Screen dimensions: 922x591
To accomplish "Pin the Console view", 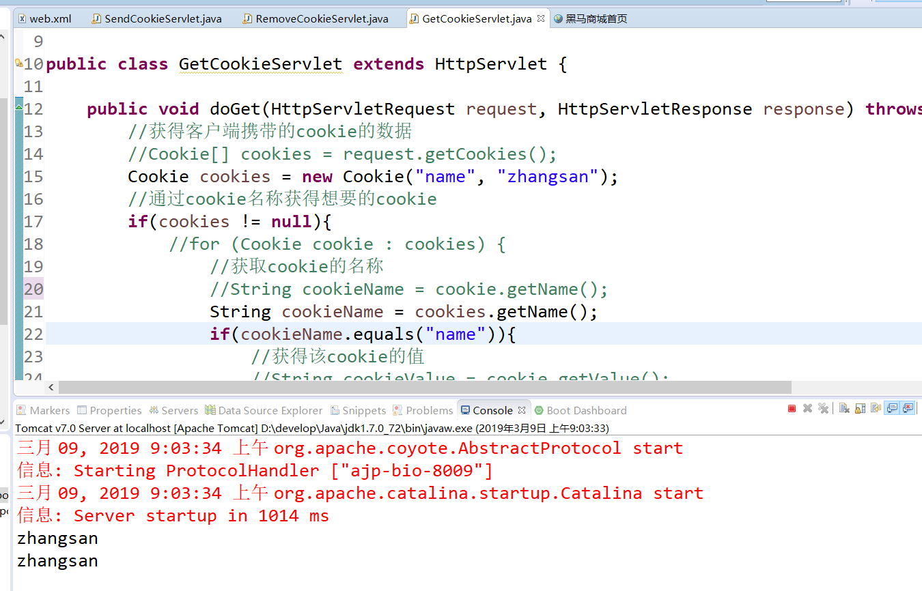I will point(876,409).
